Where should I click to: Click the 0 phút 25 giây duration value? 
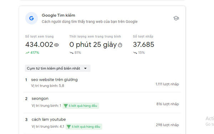point(93,45)
